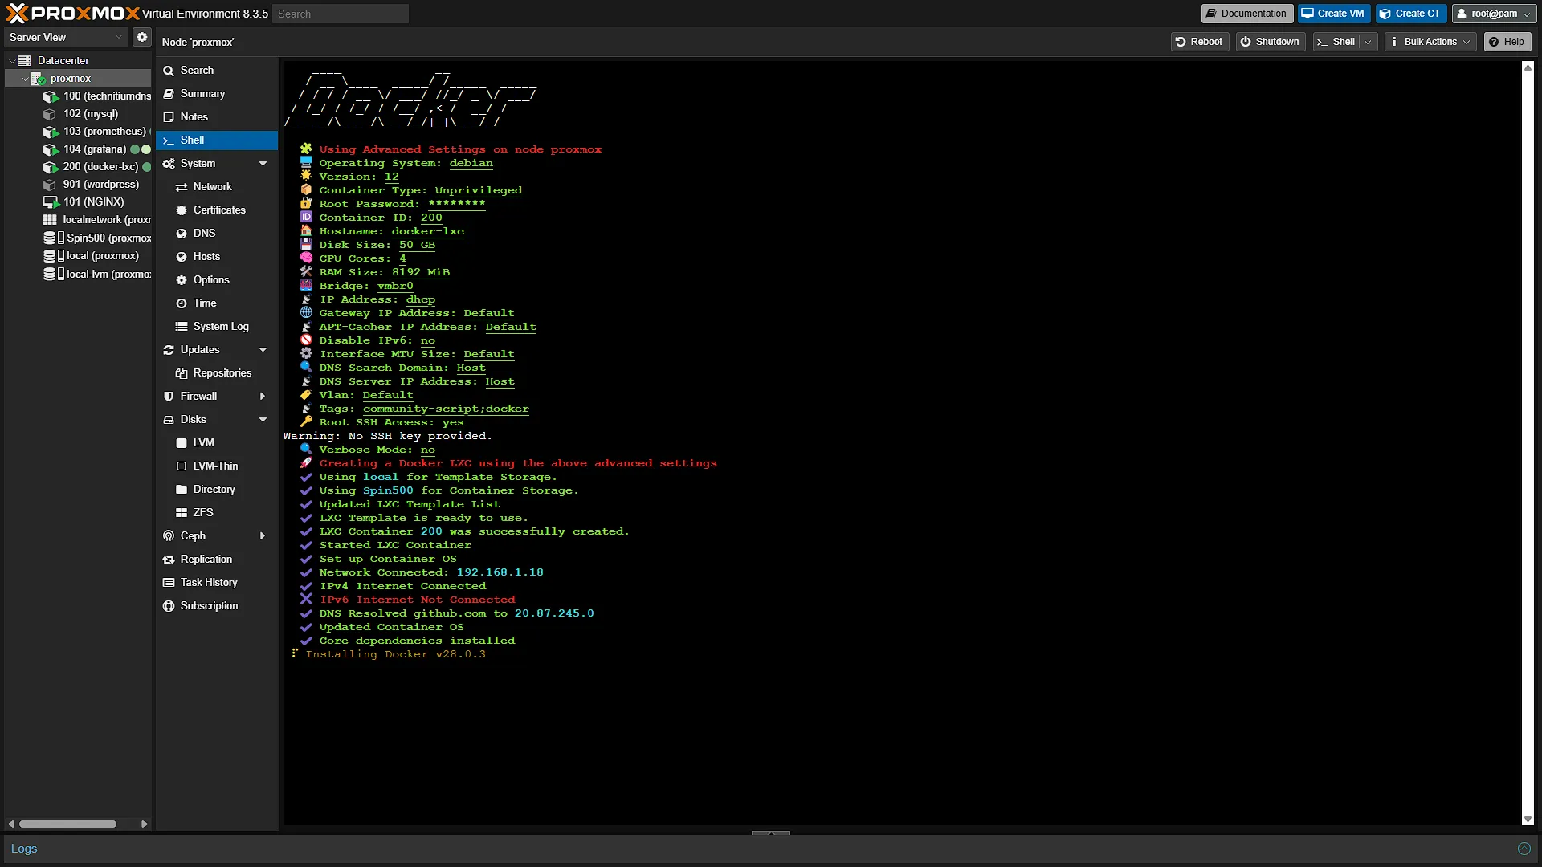This screenshot has height=867, width=1542.
Task: Collapse the Datacenter tree node
Action: (x=11, y=61)
